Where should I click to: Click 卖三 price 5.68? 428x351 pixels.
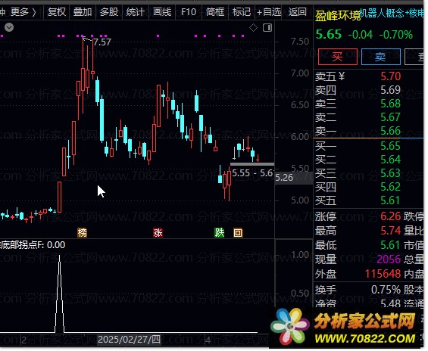click(390, 104)
